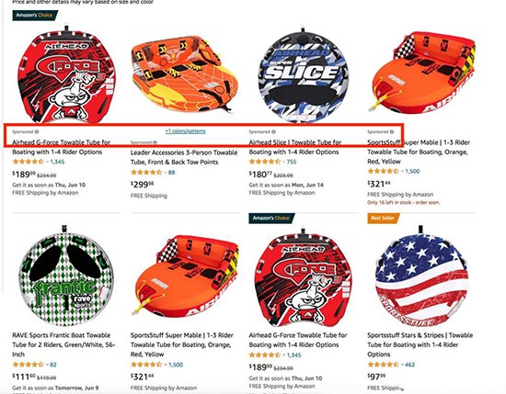Click the Sponsored info icon above SportsStuff Super Mable
This screenshot has height=394, width=506.
(x=392, y=131)
